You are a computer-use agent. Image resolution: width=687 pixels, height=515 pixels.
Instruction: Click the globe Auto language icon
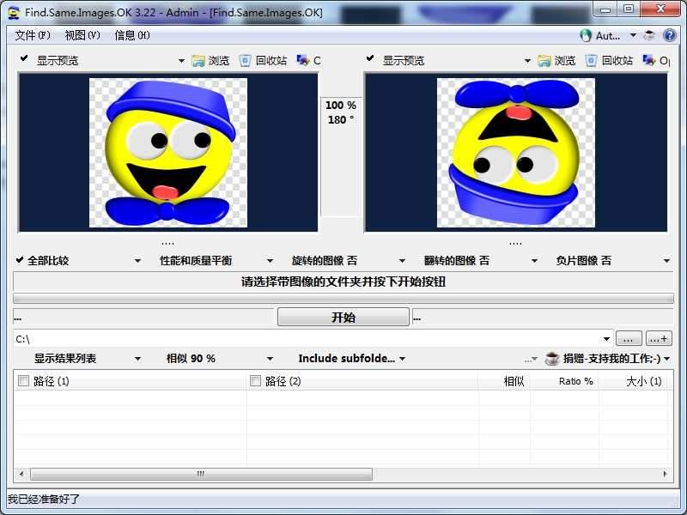pos(586,35)
